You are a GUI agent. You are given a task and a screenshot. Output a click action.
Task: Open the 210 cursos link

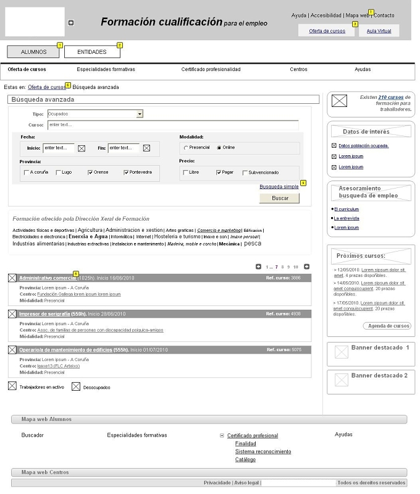tap(391, 97)
